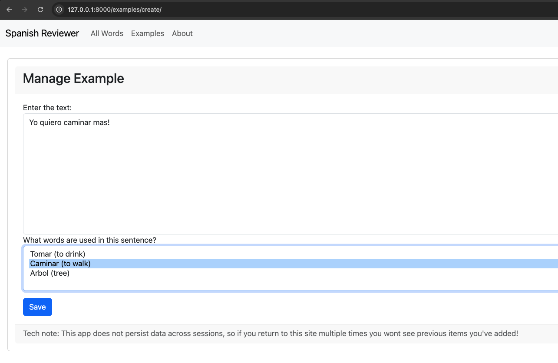Viewport: 558px width, 363px height.
Task: Click the 'Yo quiero caminar mas!' text
Action: pyautogui.click(x=69, y=122)
